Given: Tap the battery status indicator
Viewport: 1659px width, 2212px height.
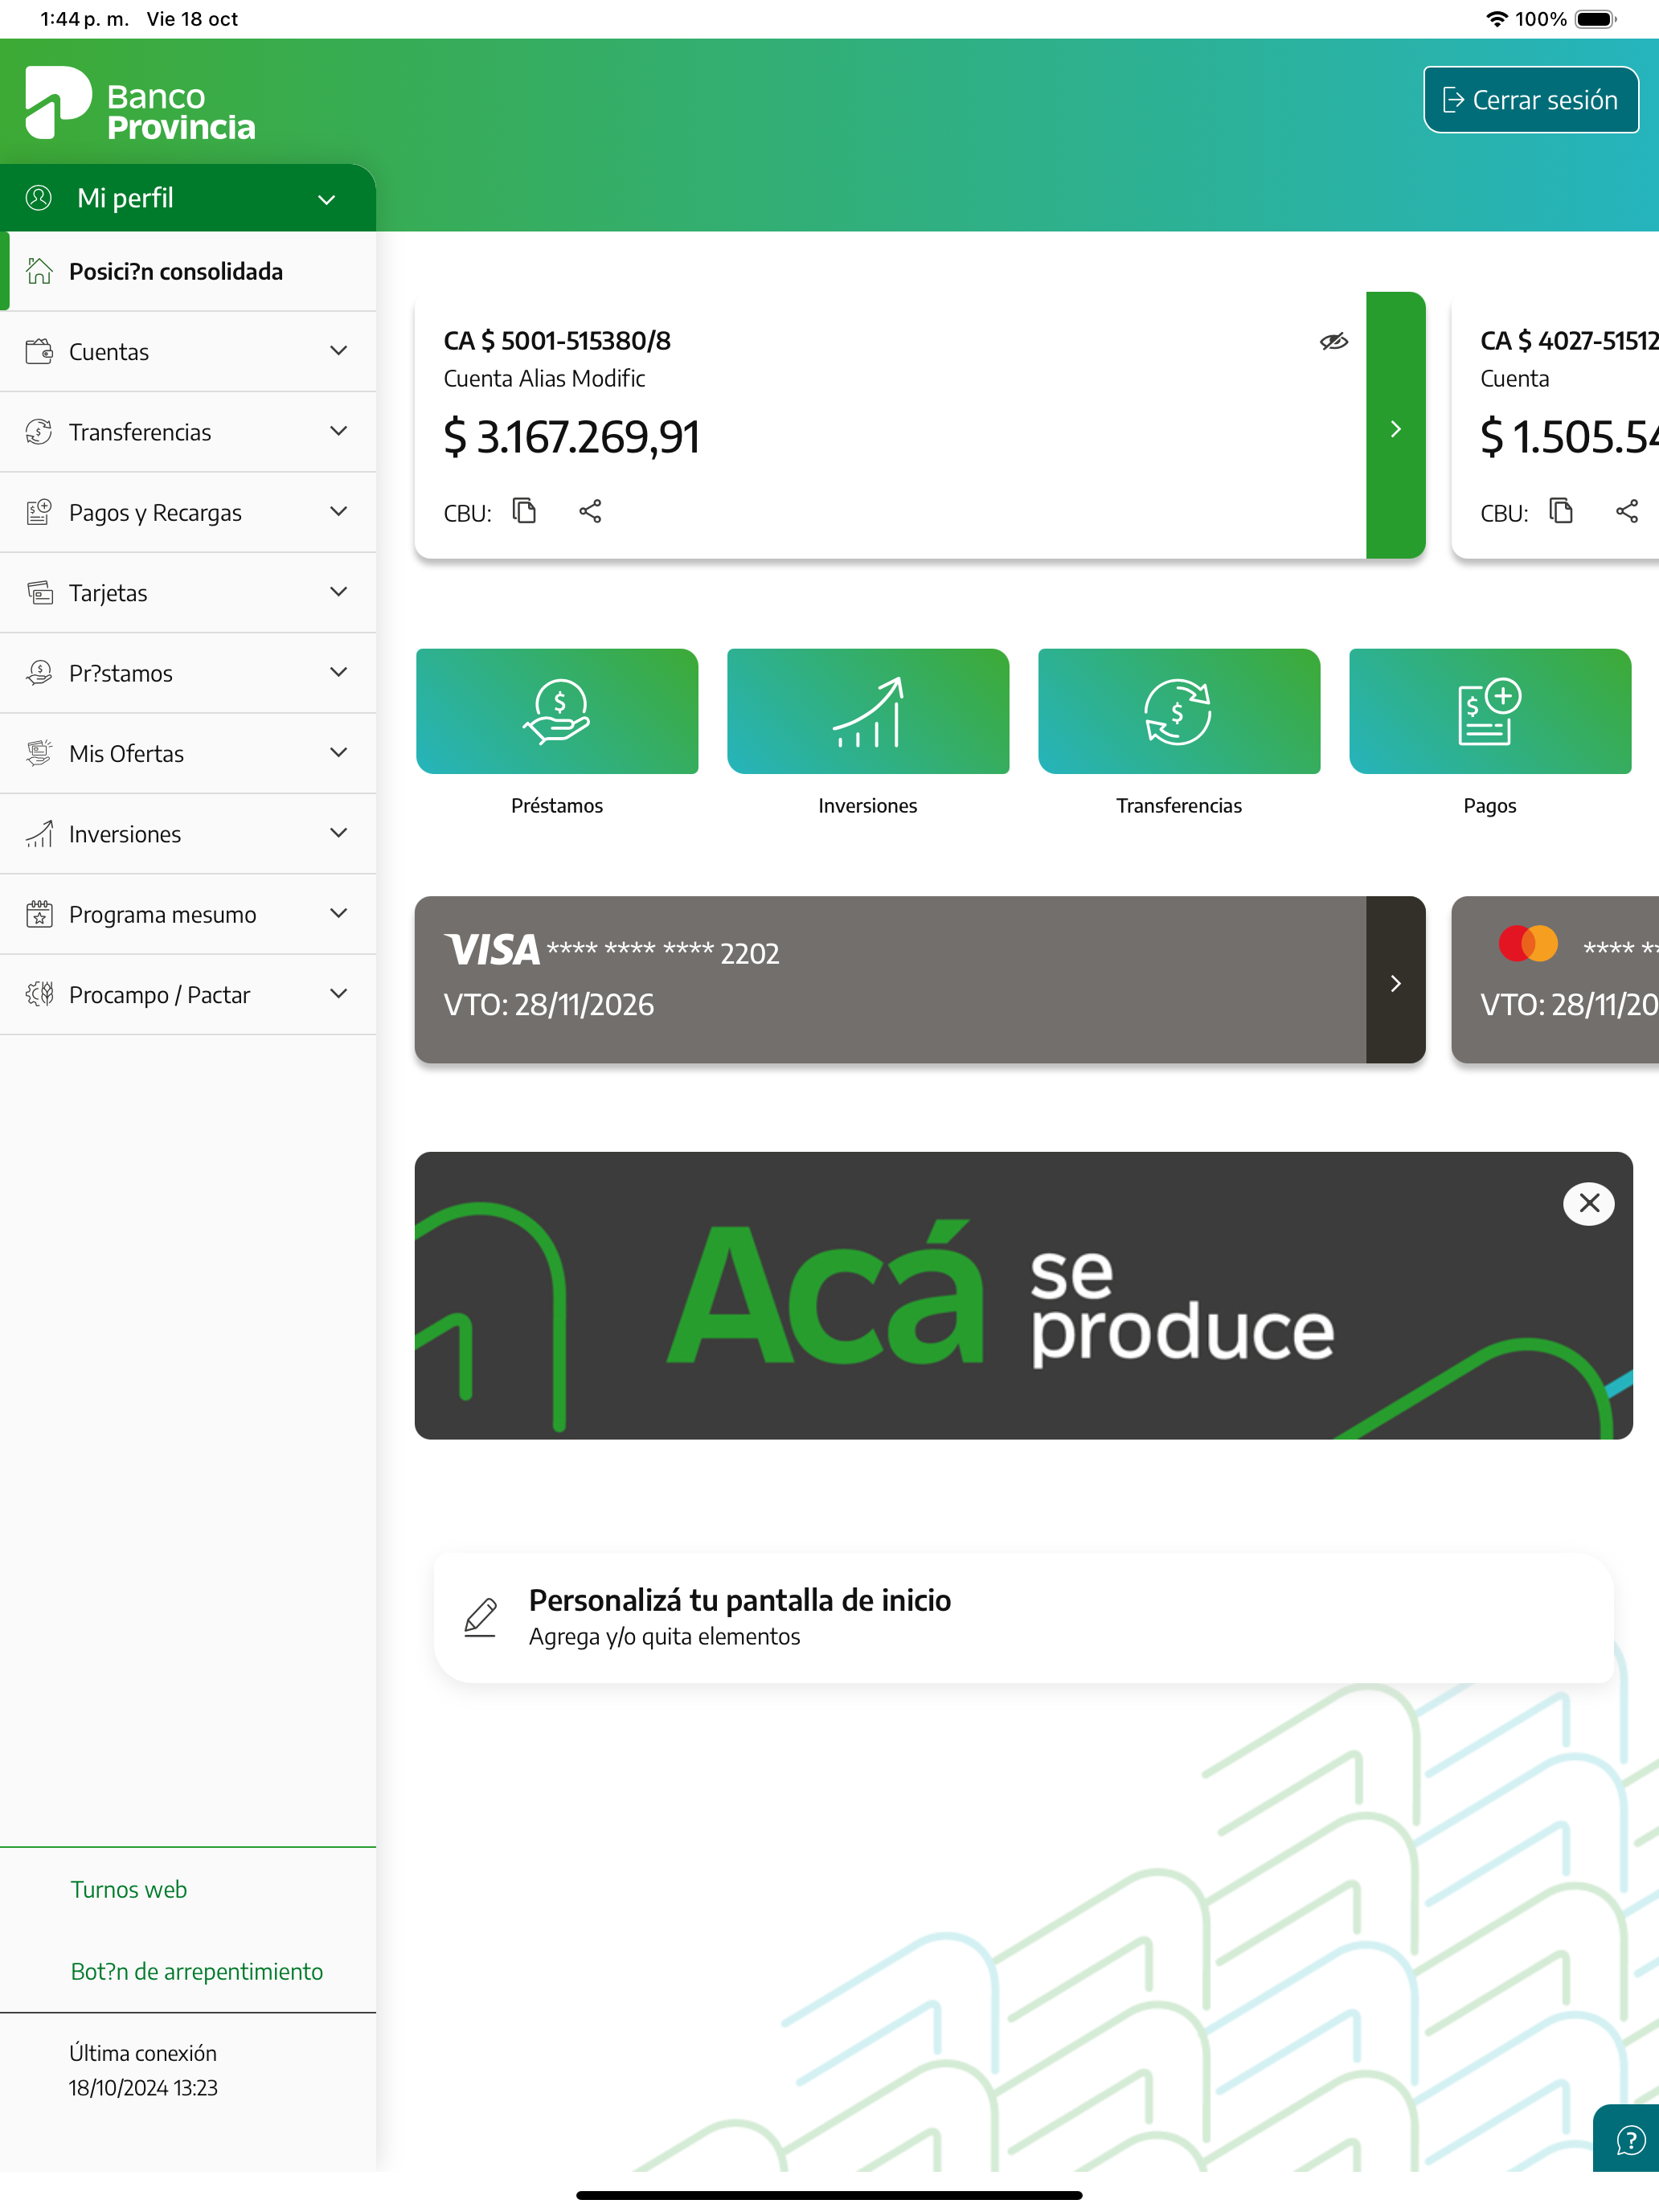Looking at the screenshot, I should point(1595,19).
